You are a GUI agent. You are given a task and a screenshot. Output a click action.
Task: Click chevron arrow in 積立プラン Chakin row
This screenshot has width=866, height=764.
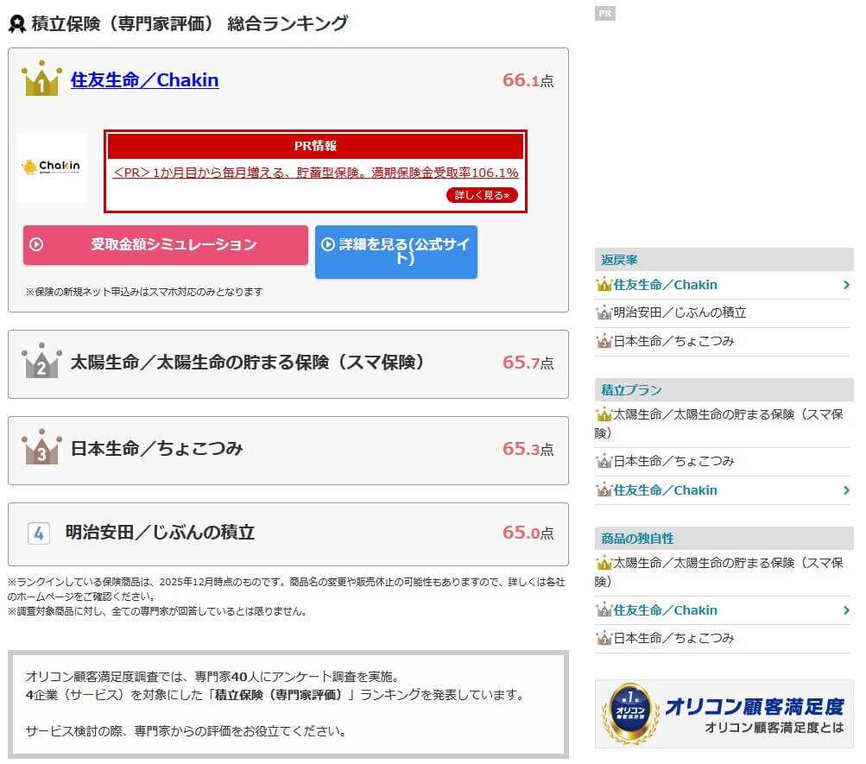pos(846,490)
